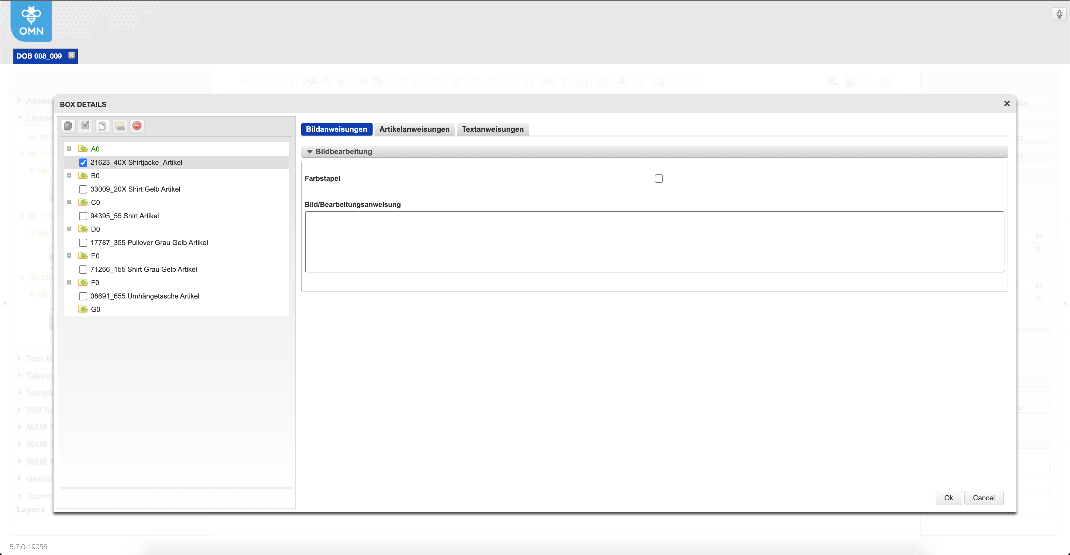Image resolution: width=1070 pixels, height=555 pixels.
Task: Switch to the Artikelanweisungen tab
Action: (x=414, y=129)
